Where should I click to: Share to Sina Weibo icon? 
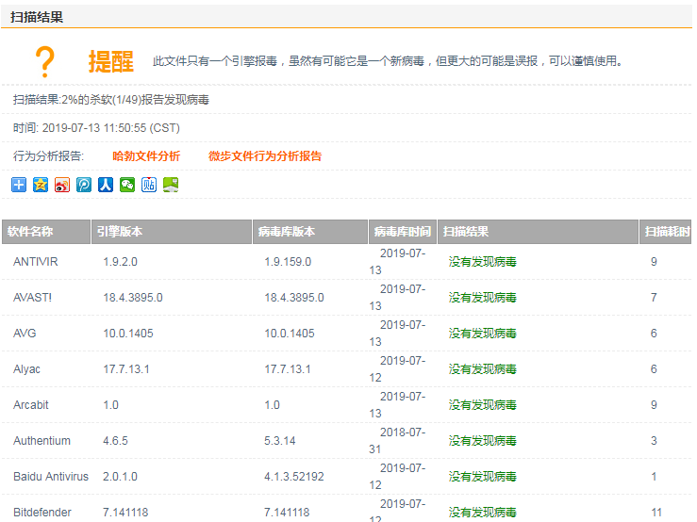[x=62, y=185]
